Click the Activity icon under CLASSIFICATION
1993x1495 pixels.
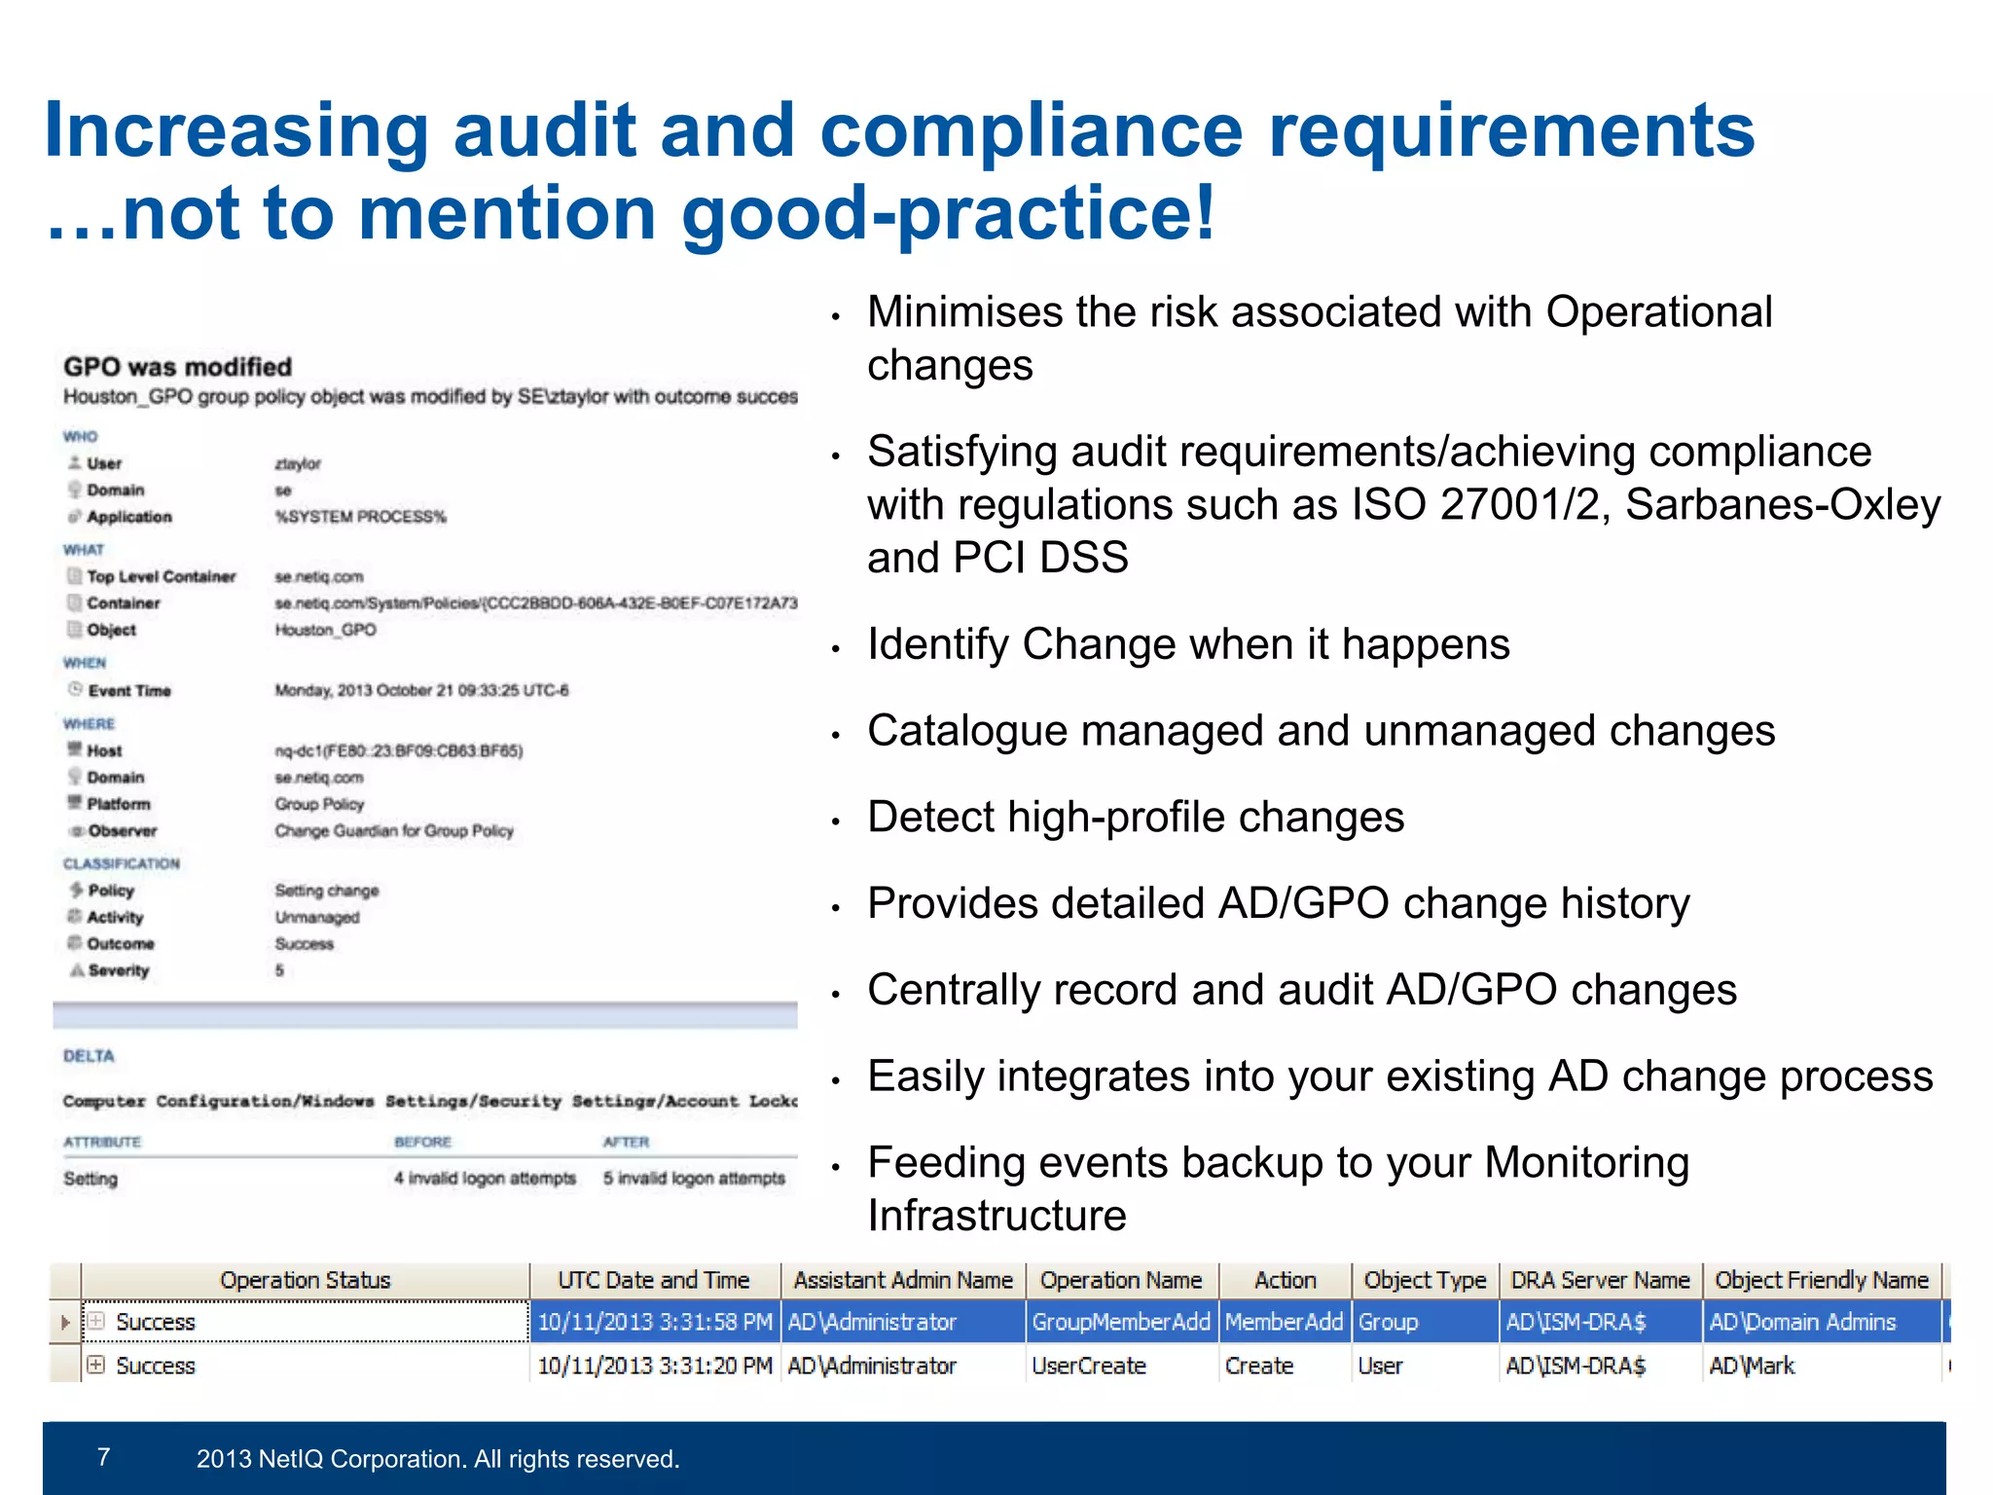(x=74, y=916)
